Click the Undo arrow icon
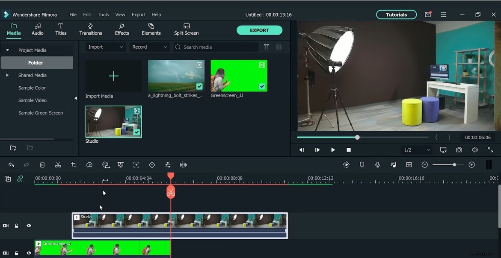The image size is (501, 258). [x=11, y=165]
